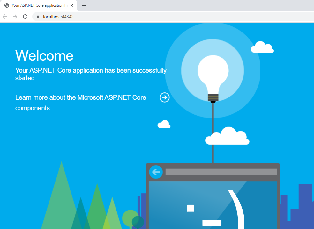
Task: Click the back navigation arrow
Action: click(5, 16)
